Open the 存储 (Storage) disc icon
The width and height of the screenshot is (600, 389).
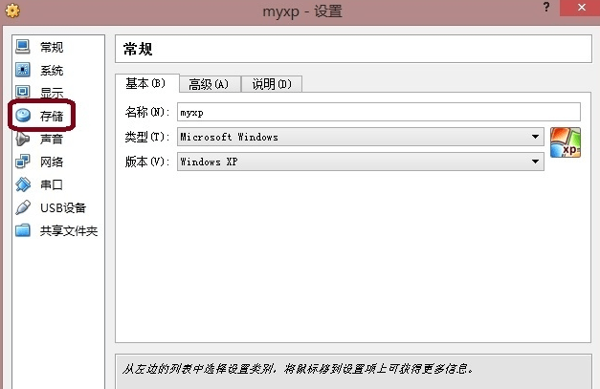click(23, 116)
